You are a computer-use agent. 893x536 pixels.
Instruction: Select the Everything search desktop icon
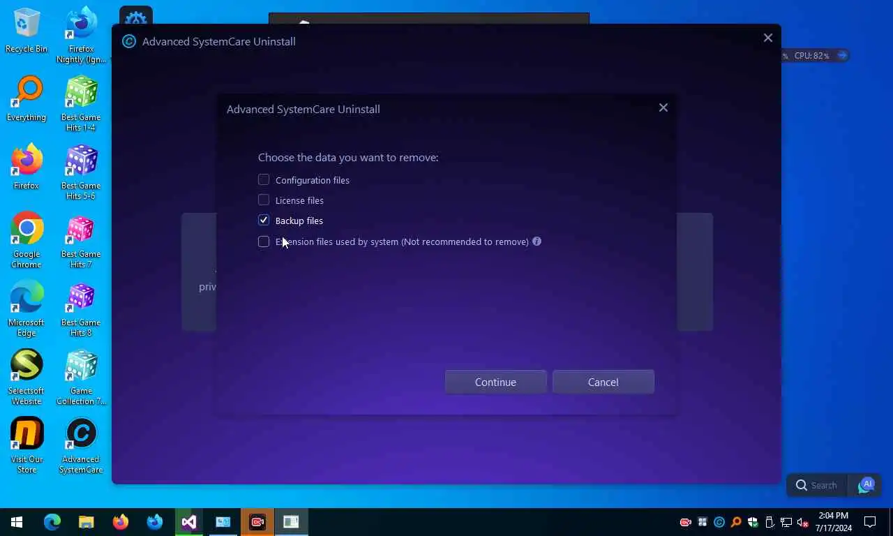(x=27, y=98)
